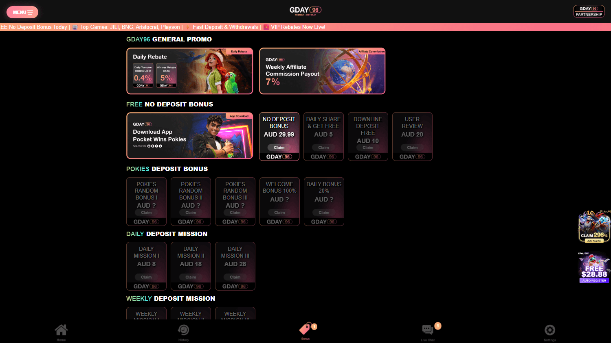This screenshot has height=343, width=611.
Task: Open the Weekly Affiliate Commission Payout banner
Action: [322, 71]
